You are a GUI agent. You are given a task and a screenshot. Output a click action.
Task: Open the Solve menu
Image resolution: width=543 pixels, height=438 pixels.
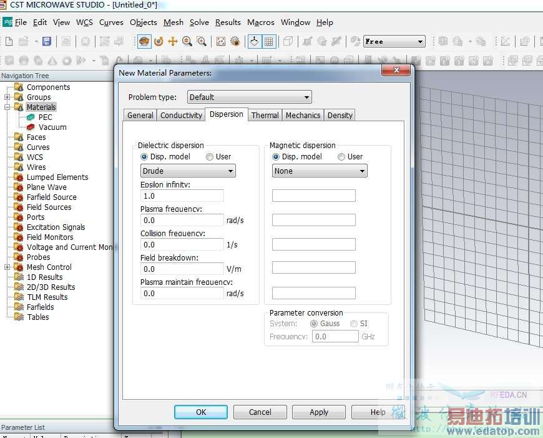point(199,22)
